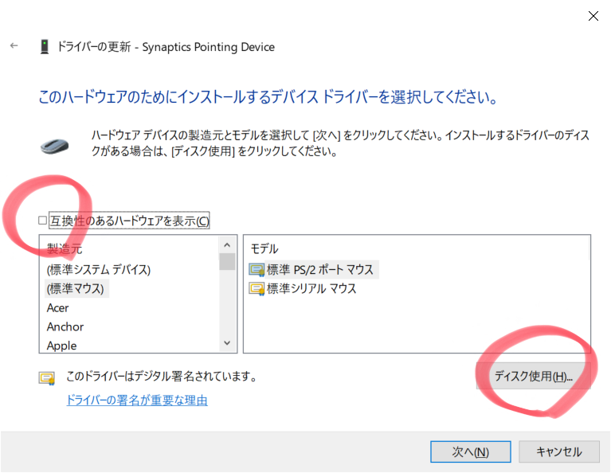Select (標準マウス) manufacturer entry
The image size is (611, 473).
(76, 288)
